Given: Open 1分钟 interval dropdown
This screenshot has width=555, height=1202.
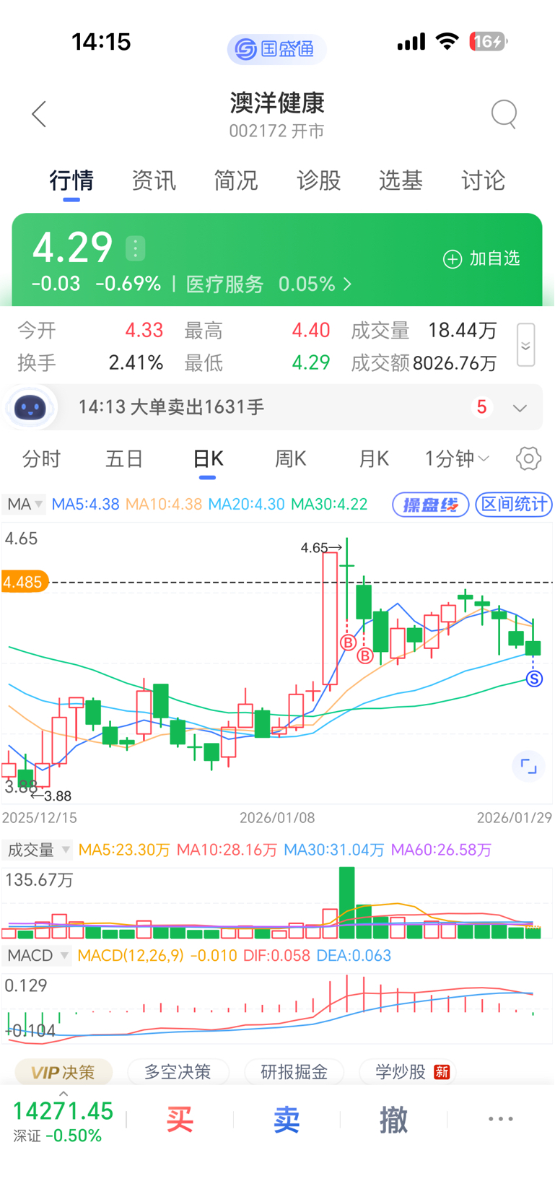Looking at the screenshot, I should coord(457,459).
